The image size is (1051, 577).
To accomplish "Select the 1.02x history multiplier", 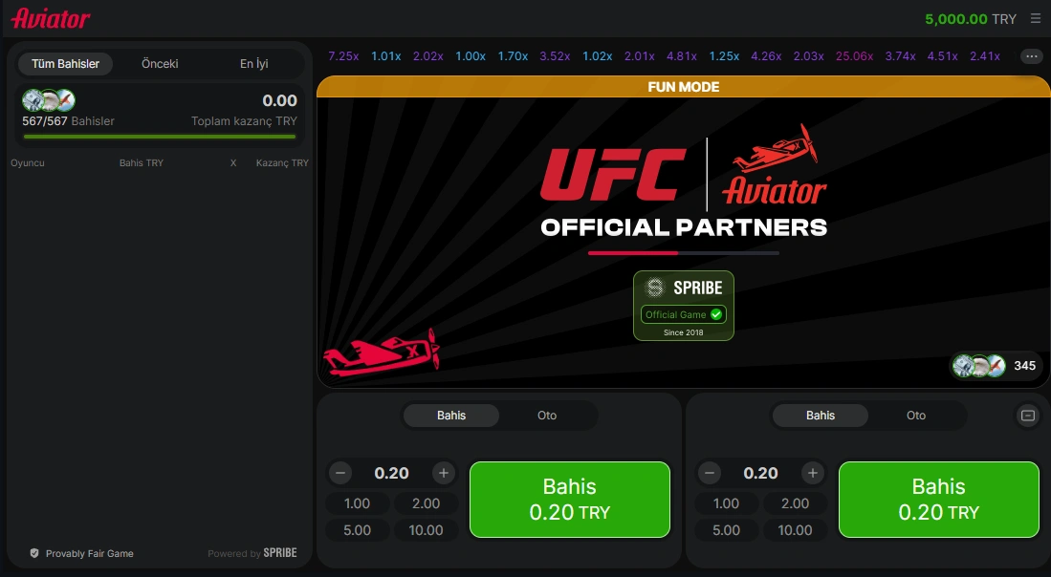I will coord(597,56).
